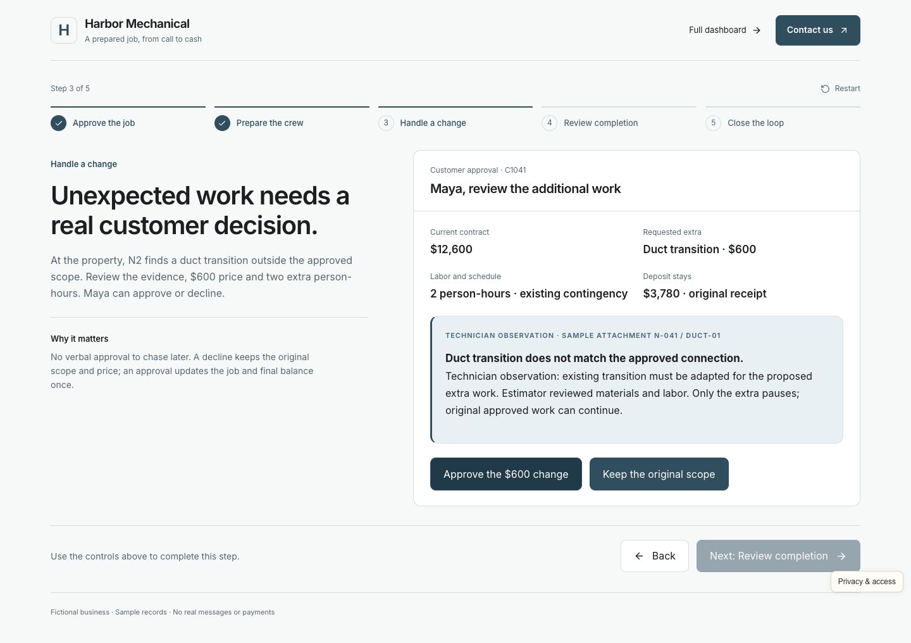Go Back to the previous step
The width and height of the screenshot is (911, 643).
point(655,556)
